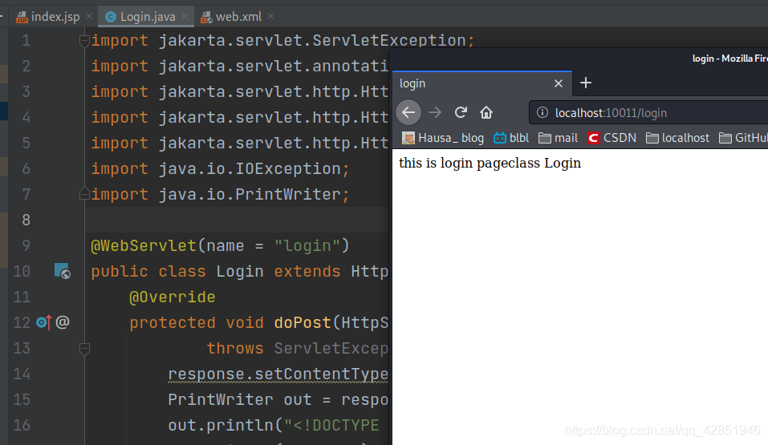Viewport: 768px width, 445px height.
Task: Open the CSDN bookmark
Action: [x=612, y=138]
